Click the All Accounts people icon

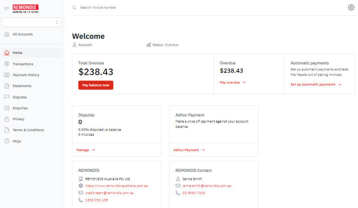point(7,34)
